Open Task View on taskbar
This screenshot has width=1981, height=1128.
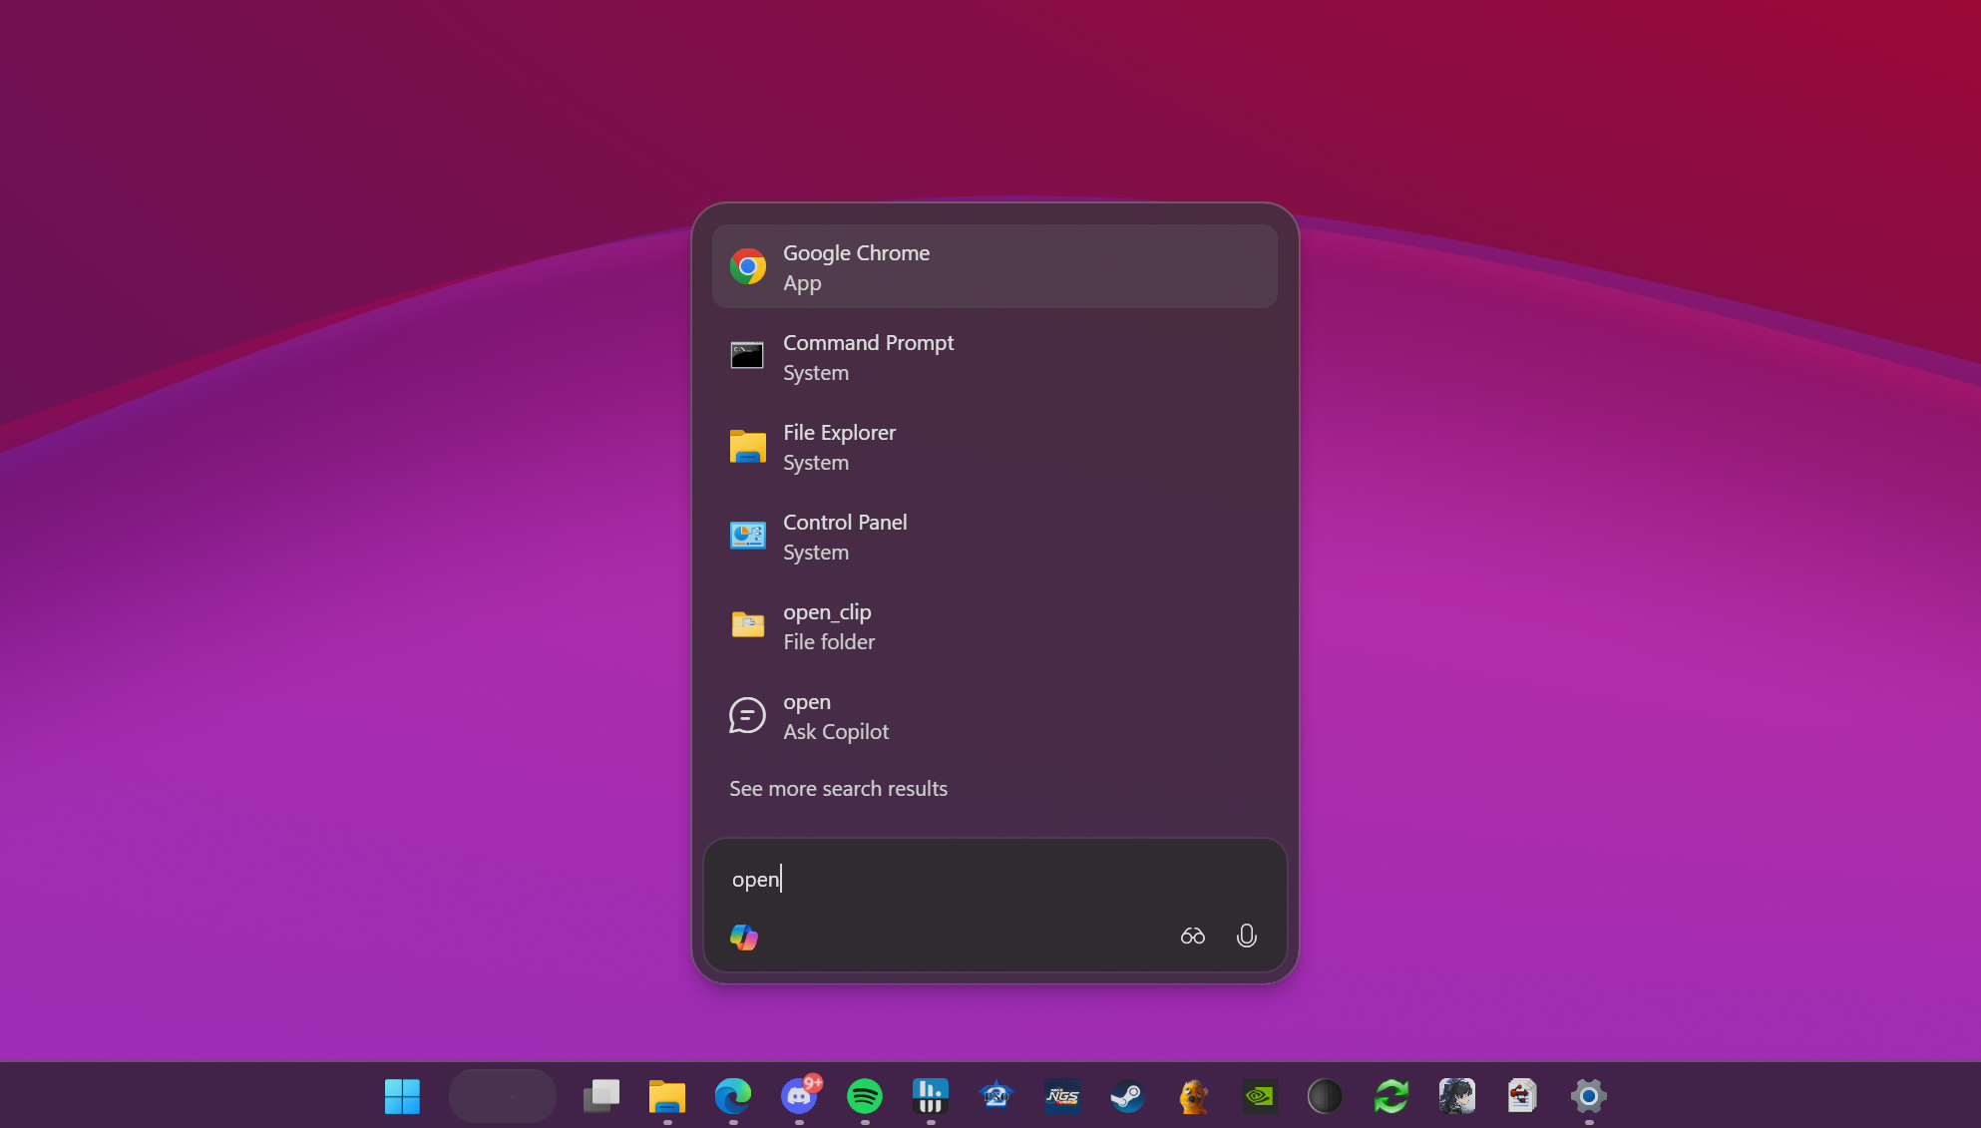click(x=600, y=1096)
